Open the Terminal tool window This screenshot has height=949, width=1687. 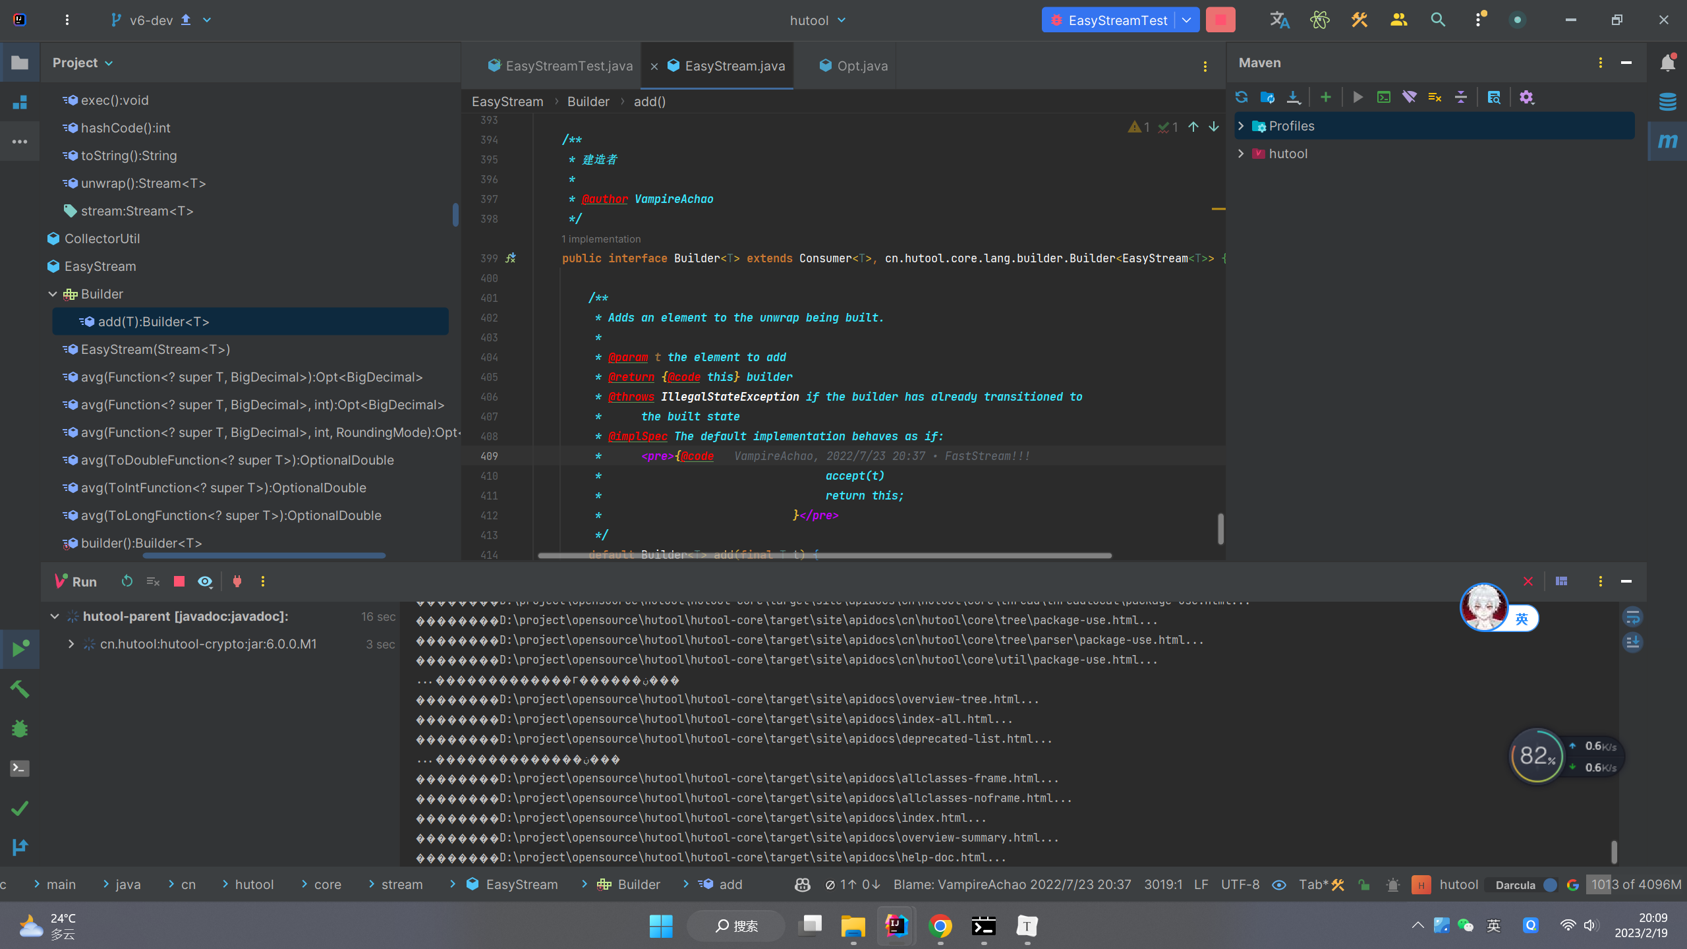[x=20, y=768]
